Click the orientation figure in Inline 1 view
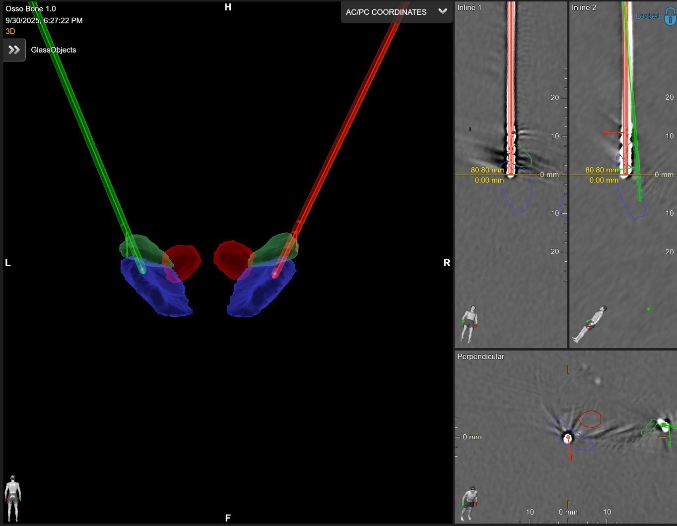 pyautogui.click(x=469, y=324)
